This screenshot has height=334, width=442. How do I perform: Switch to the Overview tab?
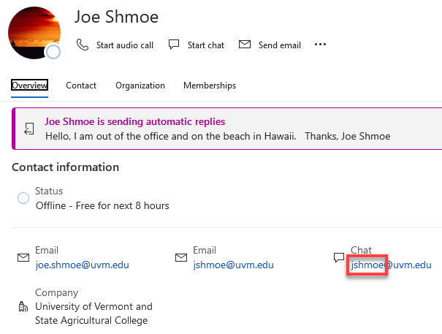click(x=30, y=86)
